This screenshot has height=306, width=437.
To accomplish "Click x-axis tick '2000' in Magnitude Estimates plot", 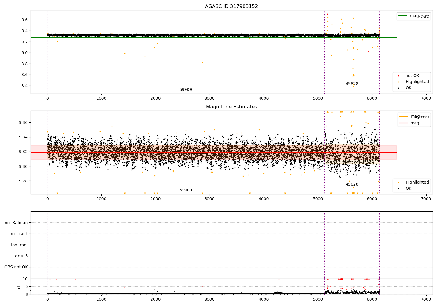I will click(x=156, y=199).
